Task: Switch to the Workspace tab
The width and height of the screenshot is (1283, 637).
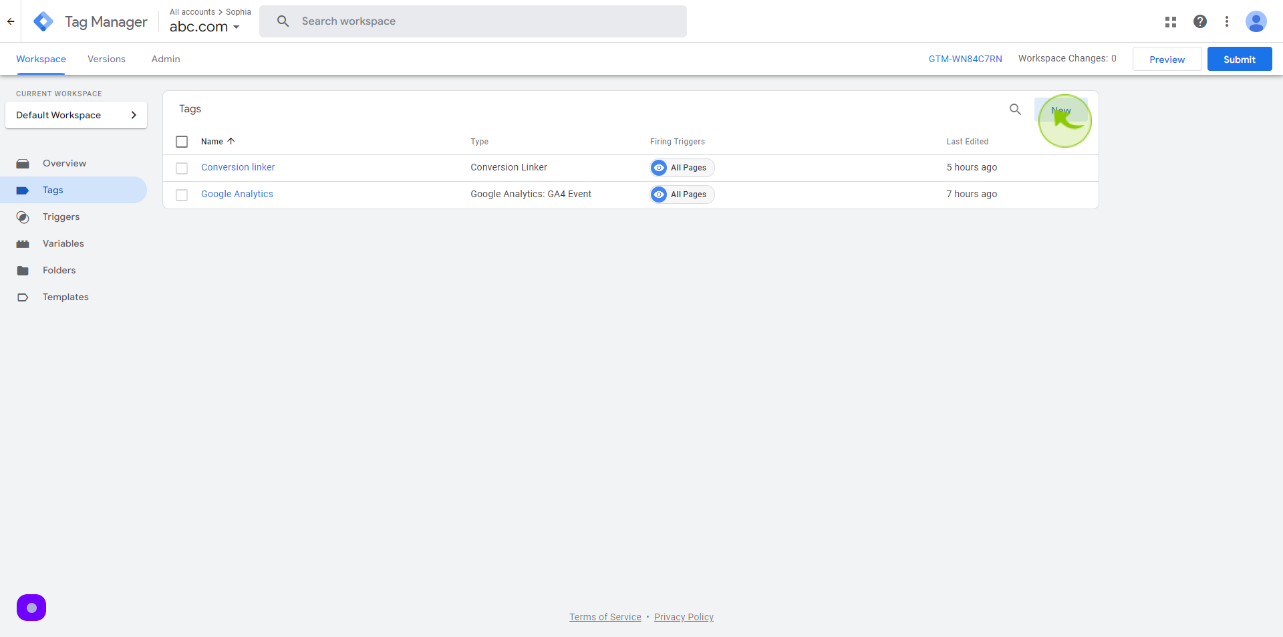Action: 41,59
